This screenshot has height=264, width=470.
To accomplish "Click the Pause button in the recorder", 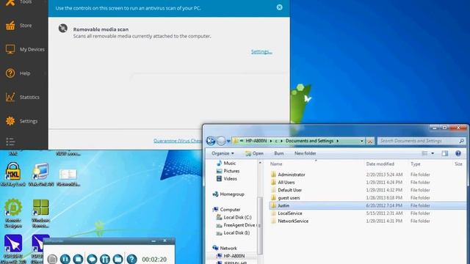I will [65, 259].
